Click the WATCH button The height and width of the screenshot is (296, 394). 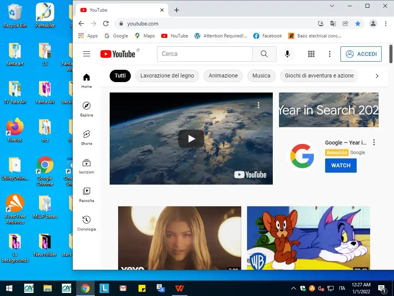(341, 165)
